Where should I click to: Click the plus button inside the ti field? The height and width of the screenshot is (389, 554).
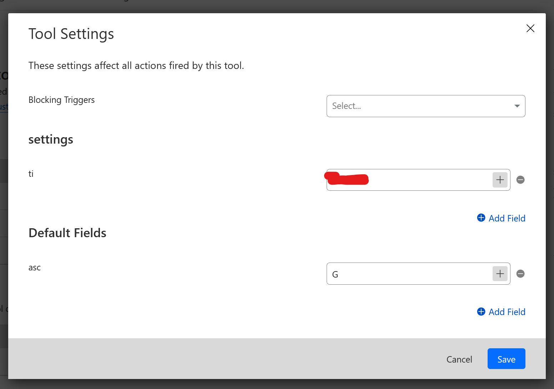pyautogui.click(x=500, y=180)
